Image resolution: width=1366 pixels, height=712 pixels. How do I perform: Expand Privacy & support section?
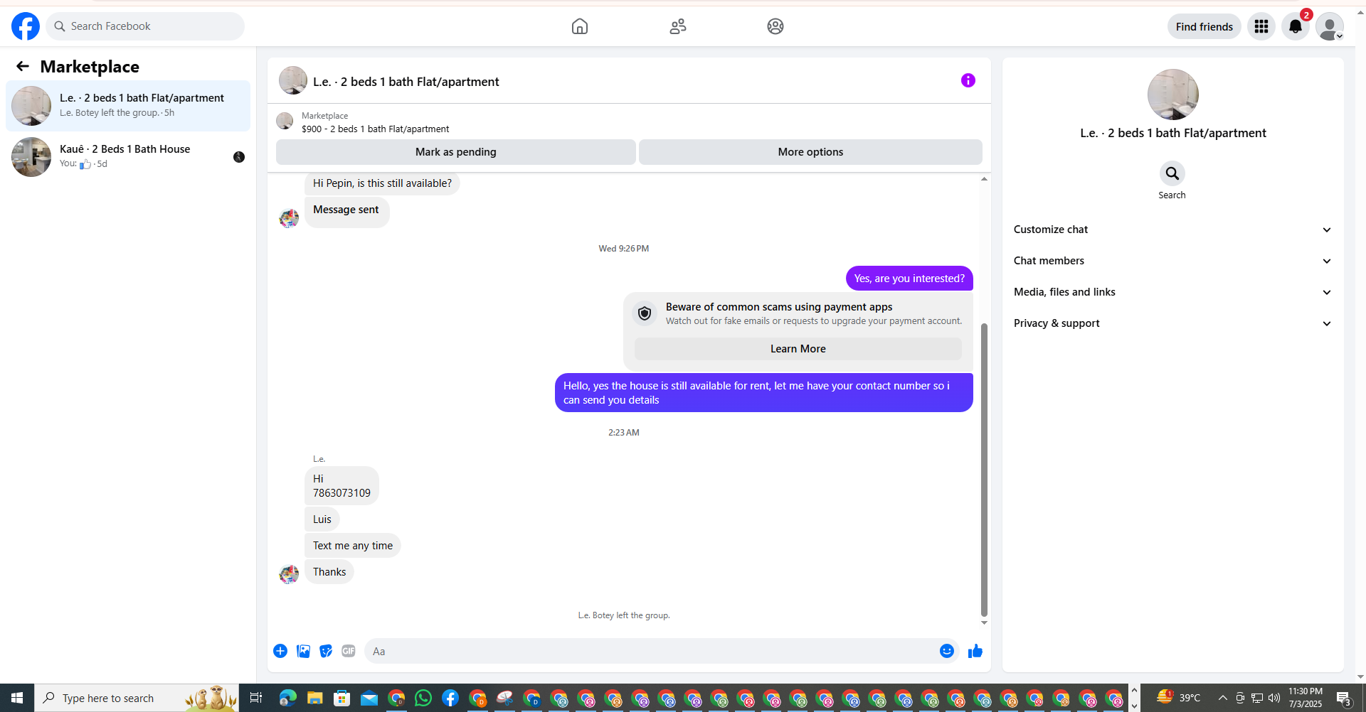tap(1172, 323)
